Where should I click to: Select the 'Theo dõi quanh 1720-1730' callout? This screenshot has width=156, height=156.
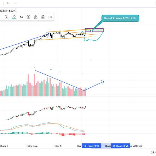pyautogui.click(x=120, y=18)
